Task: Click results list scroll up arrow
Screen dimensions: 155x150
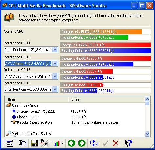Action: [147, 99]
